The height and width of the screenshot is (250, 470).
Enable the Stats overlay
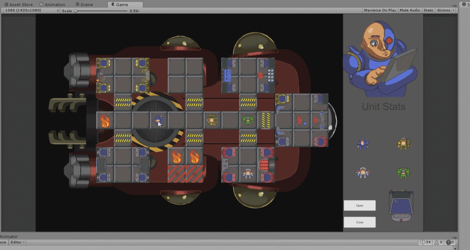pyautogui.click(x=428, y=10)
